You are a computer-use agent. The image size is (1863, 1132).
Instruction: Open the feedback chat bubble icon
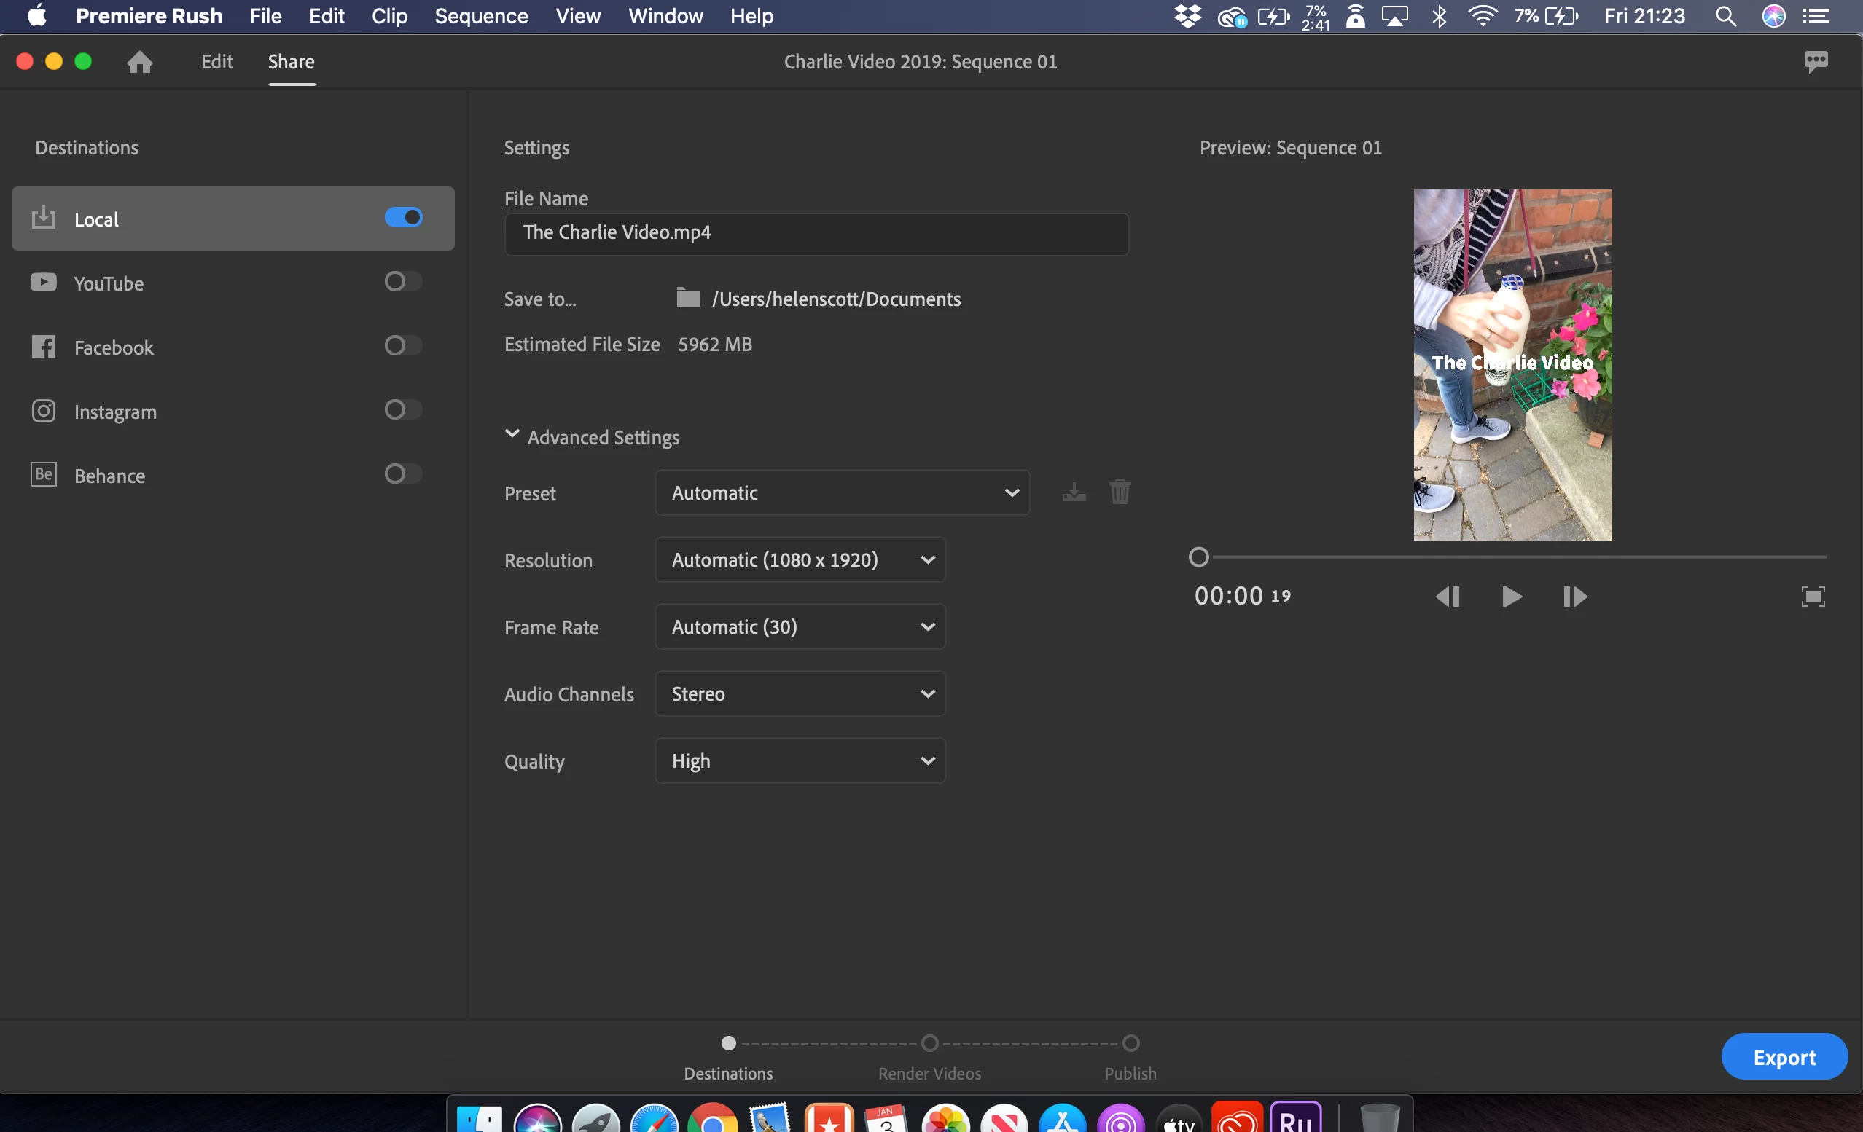pos(1816,61)
